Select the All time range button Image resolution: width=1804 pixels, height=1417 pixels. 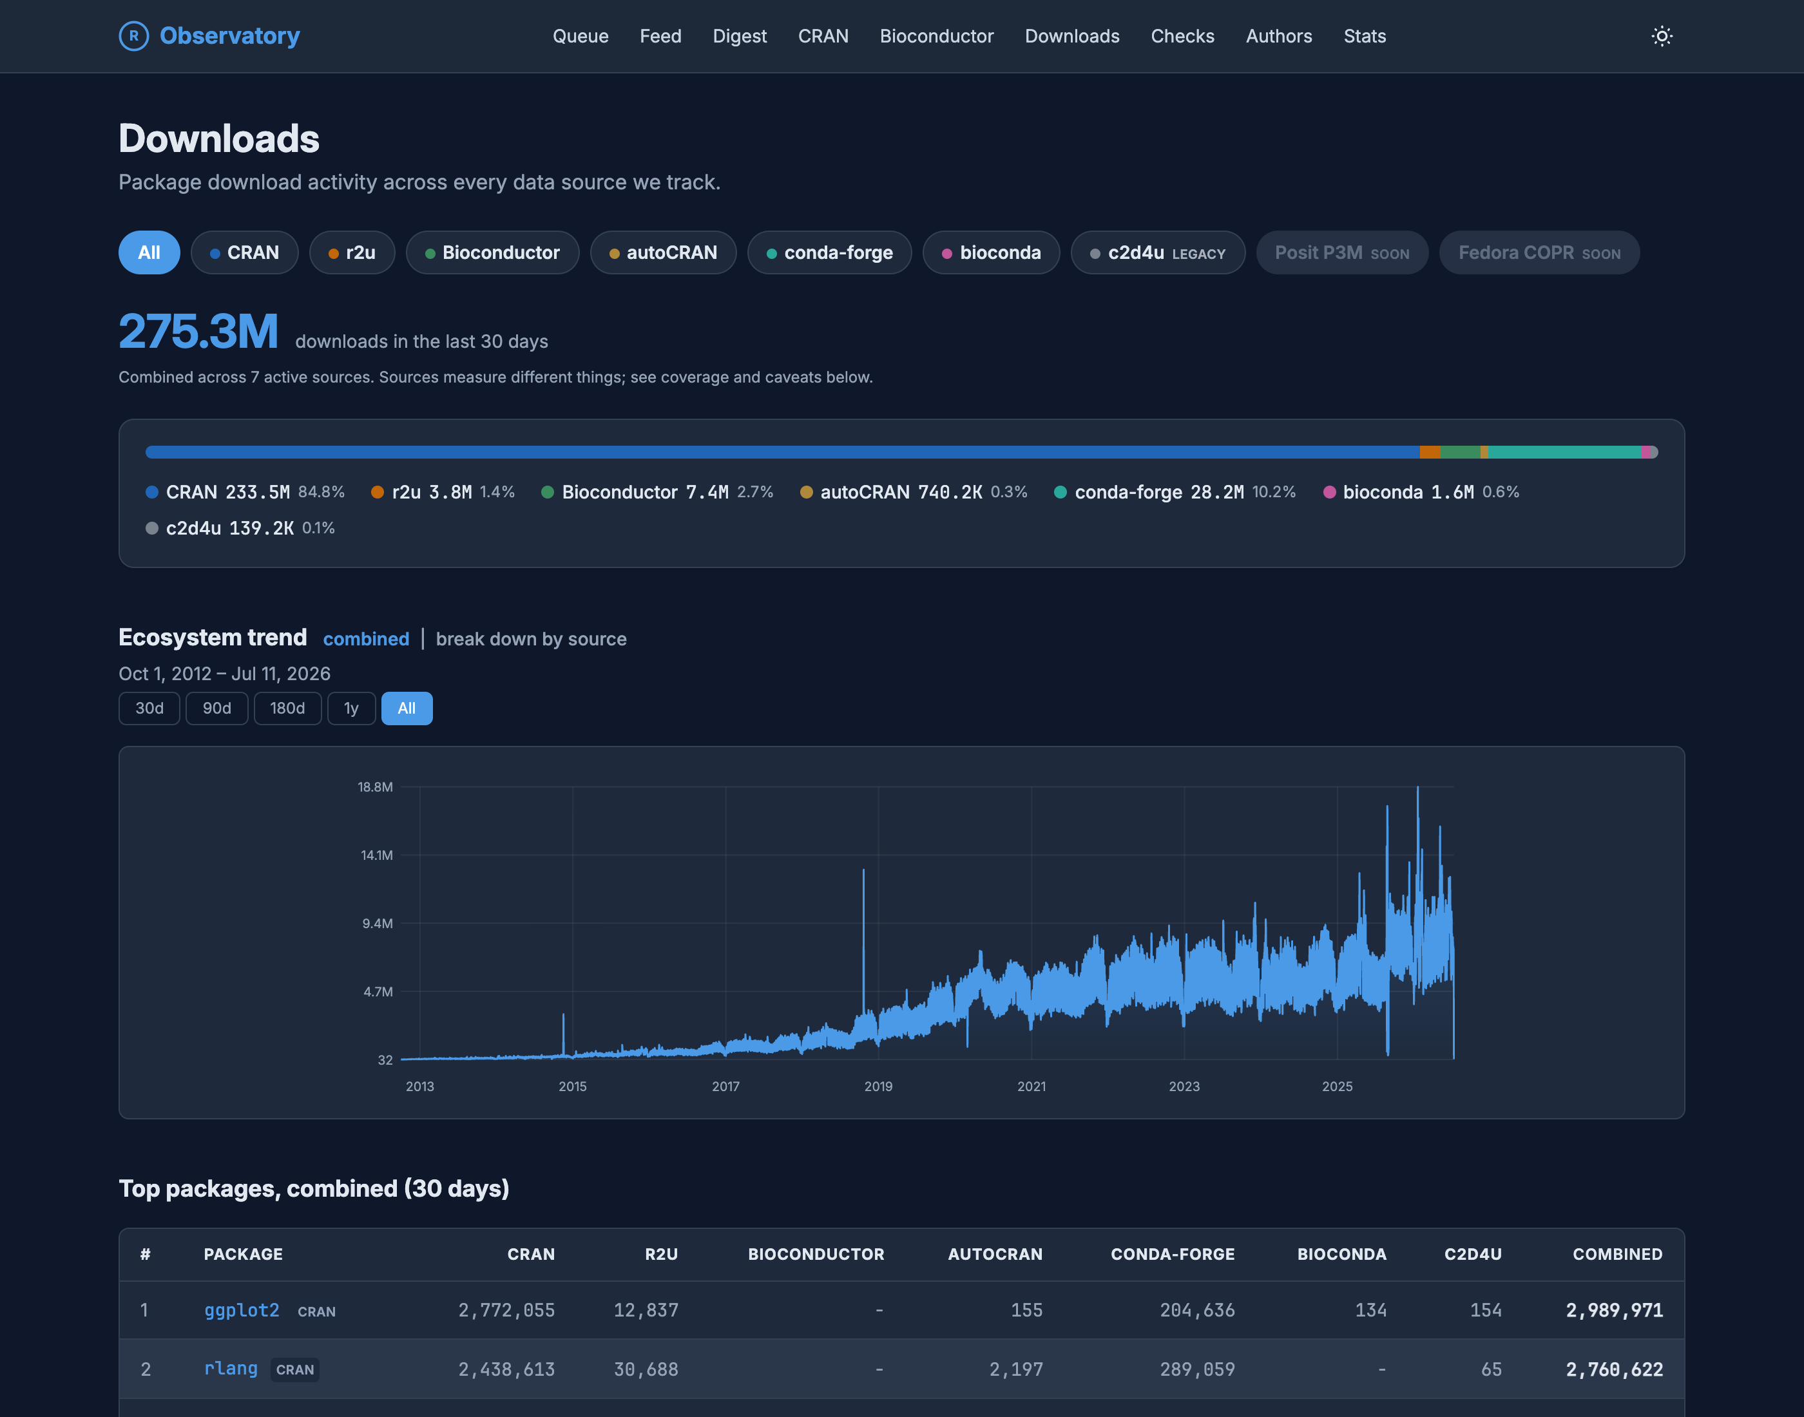[x=407, y=708]
